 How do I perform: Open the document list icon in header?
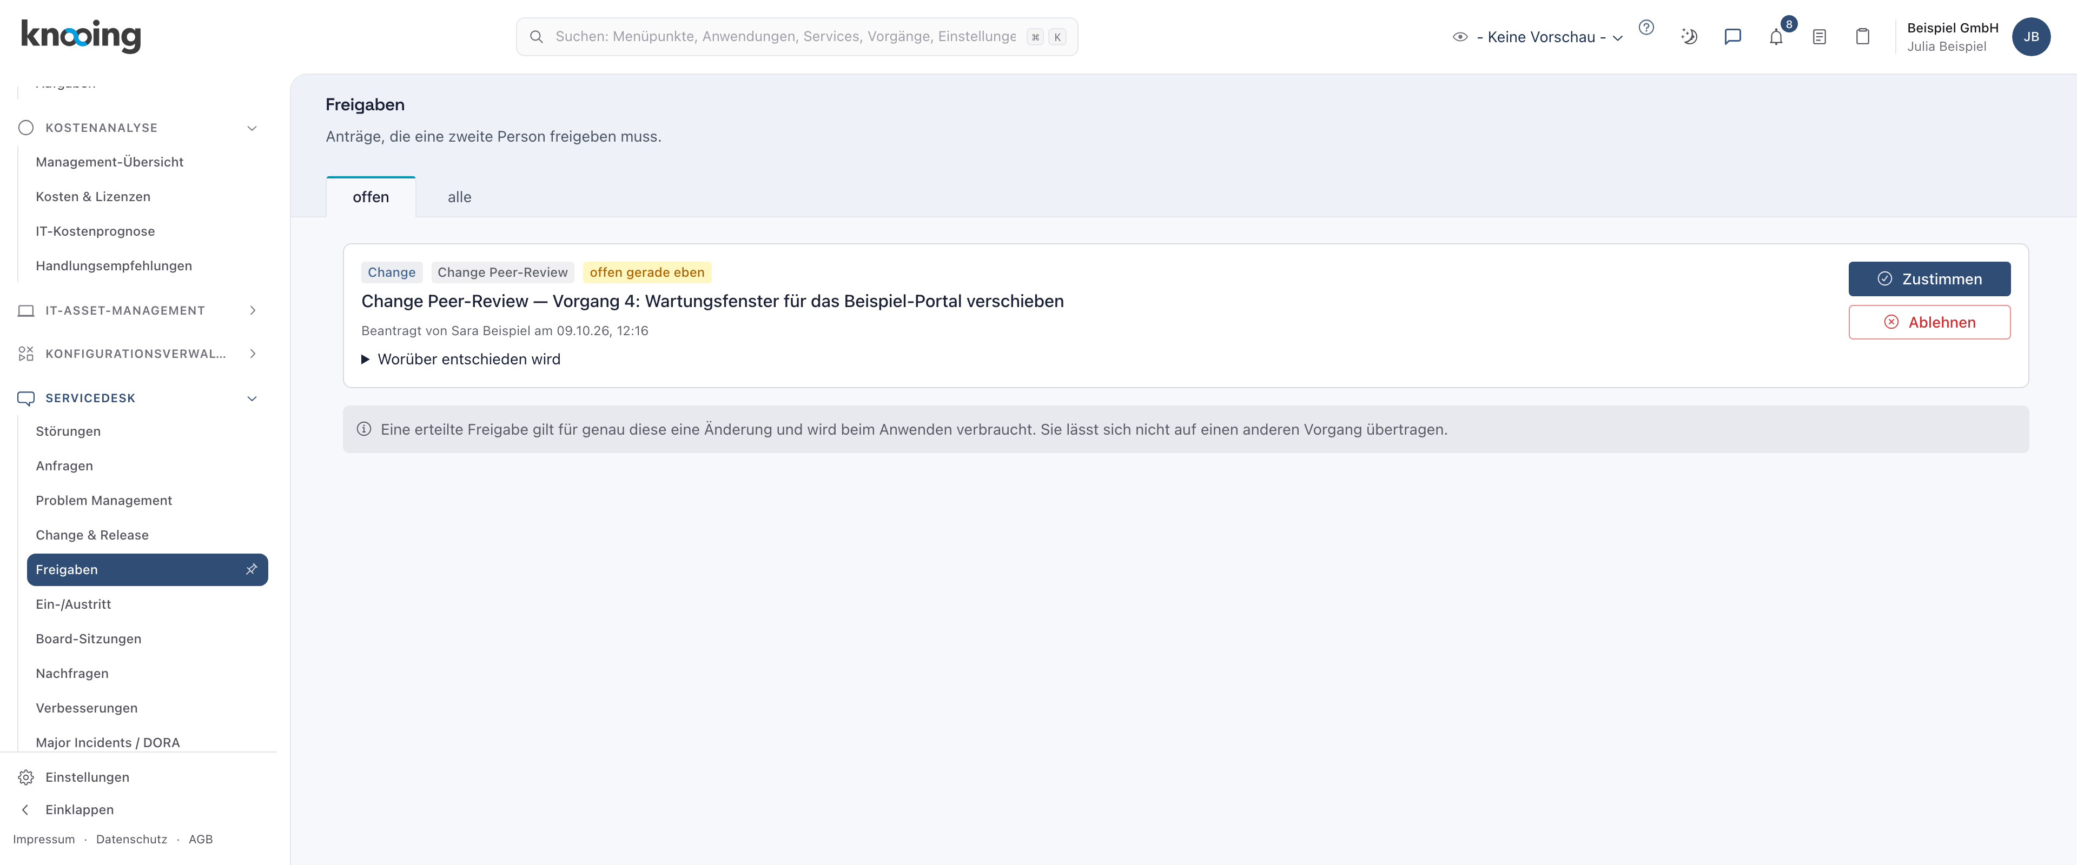point(1819,36)
